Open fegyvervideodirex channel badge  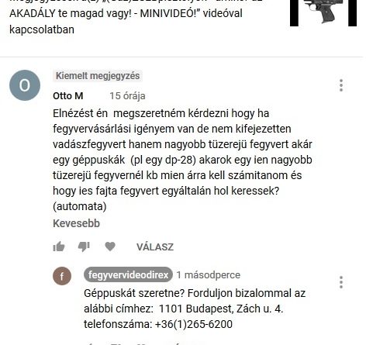pos(128,274)
